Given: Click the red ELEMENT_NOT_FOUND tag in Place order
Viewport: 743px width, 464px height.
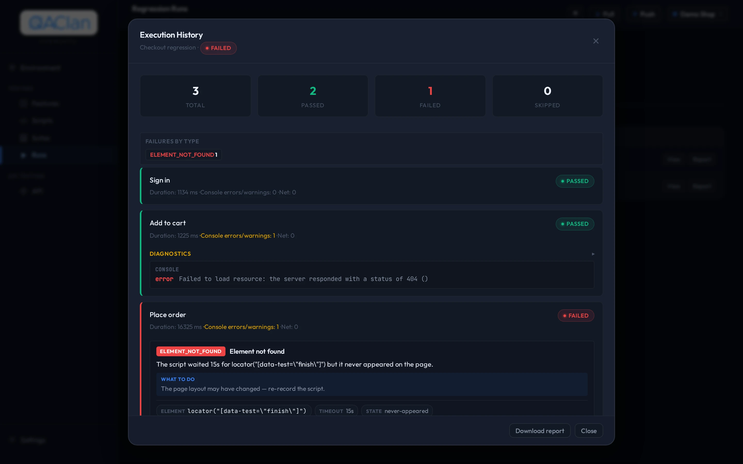Looking at the screenshot, I should tap(191, 351).
